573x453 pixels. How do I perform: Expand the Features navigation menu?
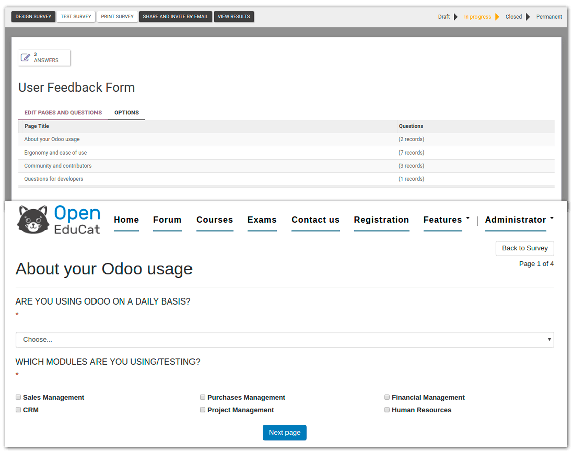(x=446, y=220)
